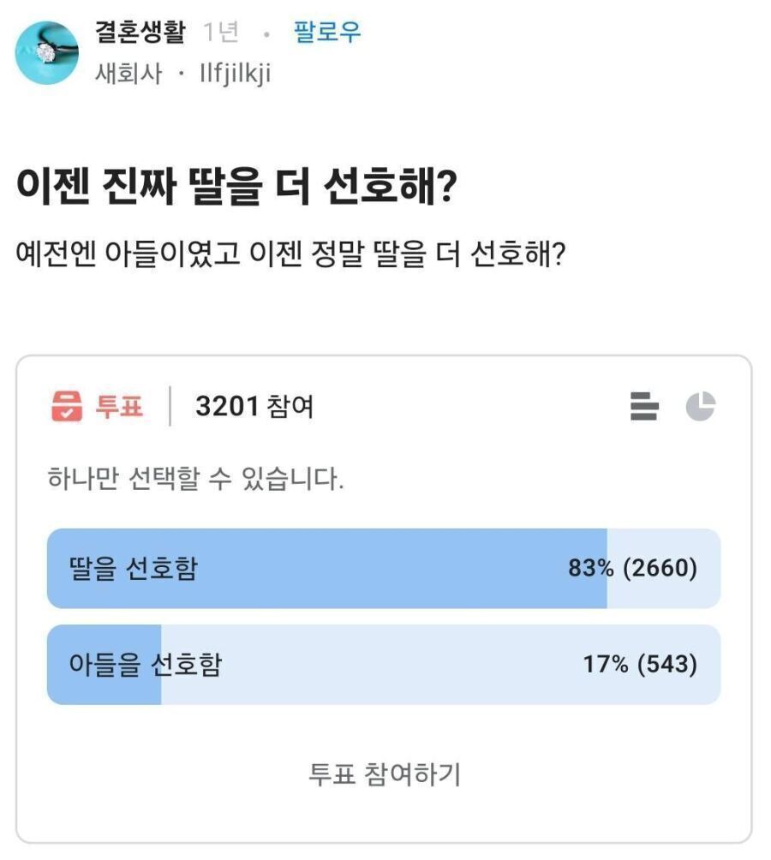The width and height of the screenshot is (771, 860).
Task: Open the llfjilkji user profile
Action: (234, 74)
